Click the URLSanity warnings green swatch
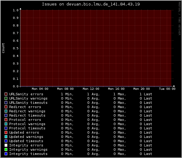The image size is (182, 158). pyautogui.click(x=6, y=98)
